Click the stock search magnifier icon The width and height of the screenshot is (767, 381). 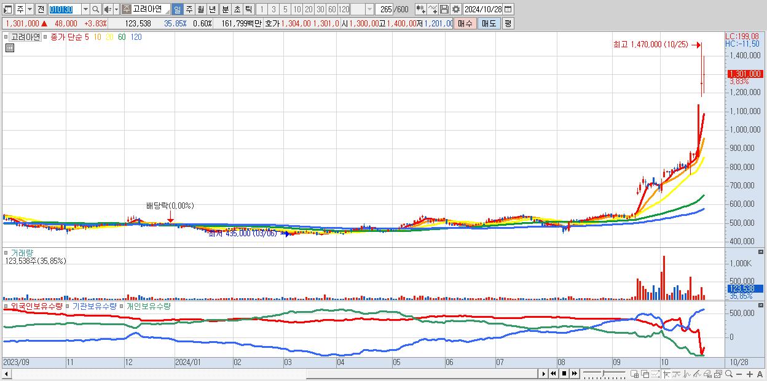click(96, 9)
